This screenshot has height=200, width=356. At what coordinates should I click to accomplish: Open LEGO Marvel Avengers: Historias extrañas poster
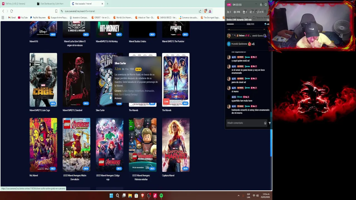tap(143, 145)
